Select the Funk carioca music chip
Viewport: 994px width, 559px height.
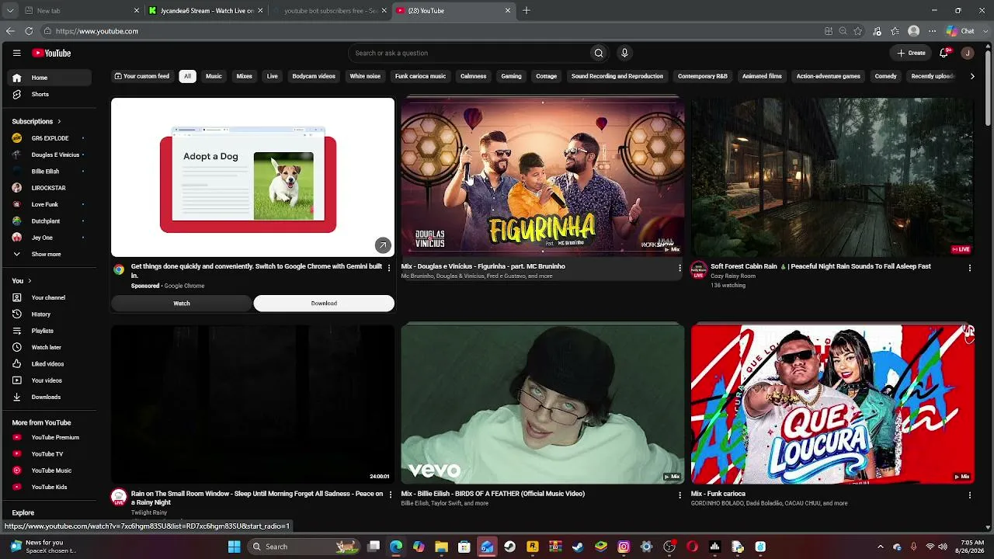pos(420,76)
